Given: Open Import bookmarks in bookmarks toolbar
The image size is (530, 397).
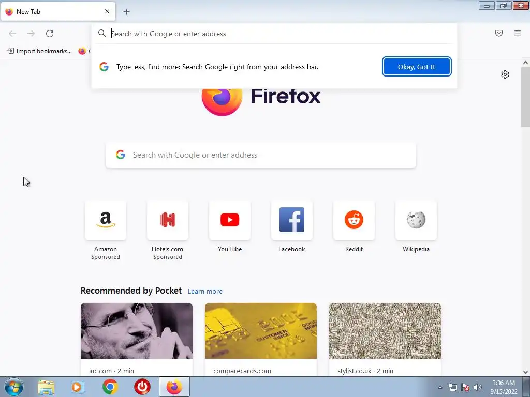Looking at the screenshot, I should click(39, 51).
